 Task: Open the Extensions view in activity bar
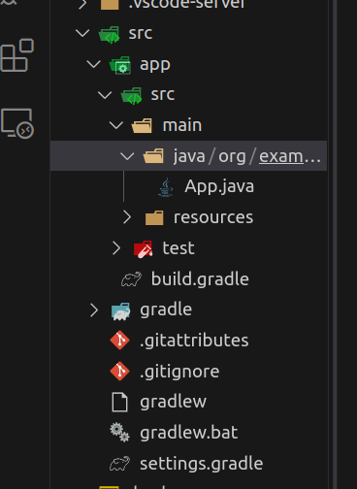(17, 55)
